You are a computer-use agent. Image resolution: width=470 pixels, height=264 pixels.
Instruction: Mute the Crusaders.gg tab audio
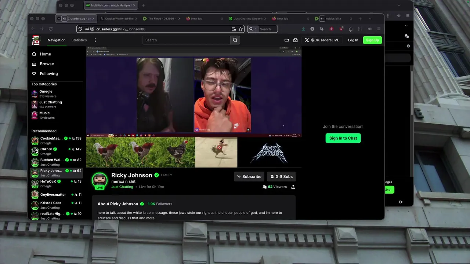(64, 19)
